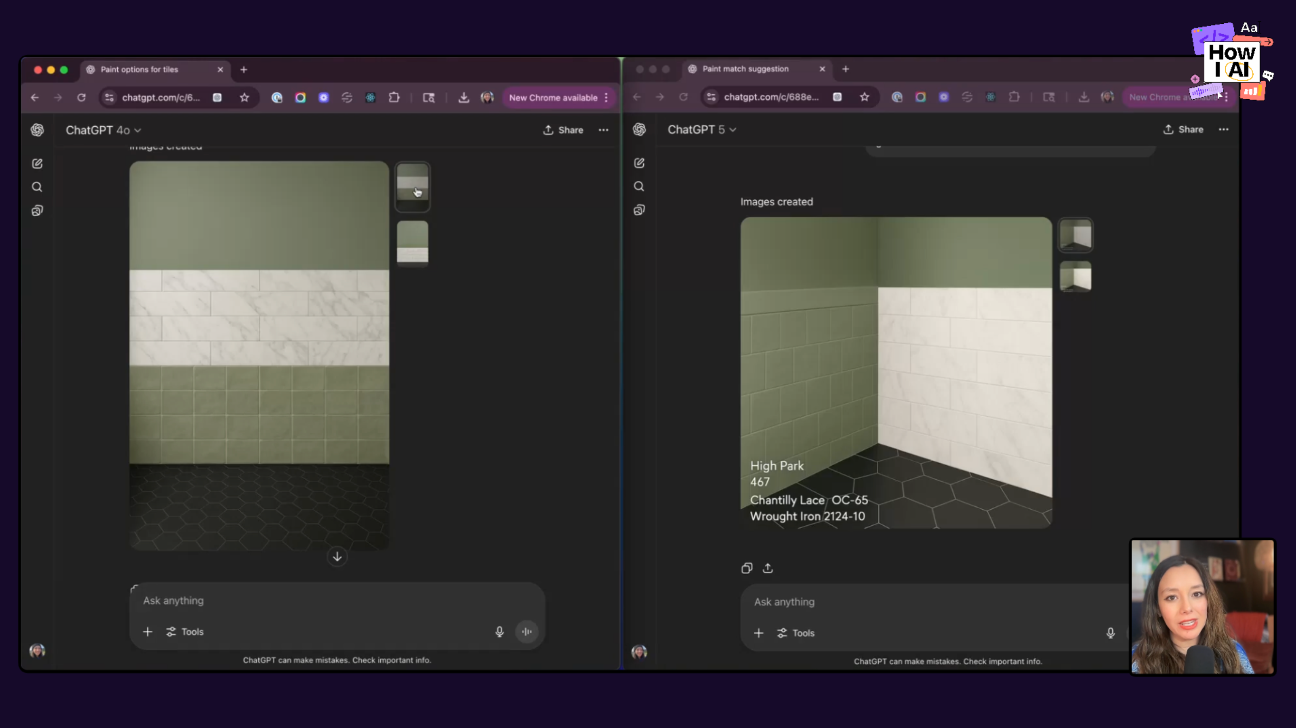Open Chrome three-dot menu in left window

tap(606, 98)
